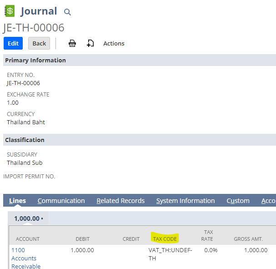Screen dimensions: 276x269
Task: Click the green Journal record icon
Action: coord(10,11)
